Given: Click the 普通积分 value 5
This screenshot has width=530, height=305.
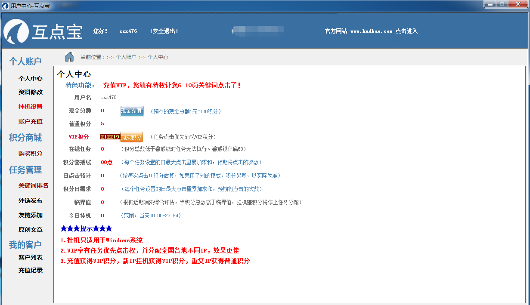Looking at the screenshot, I should pos(102,124).
